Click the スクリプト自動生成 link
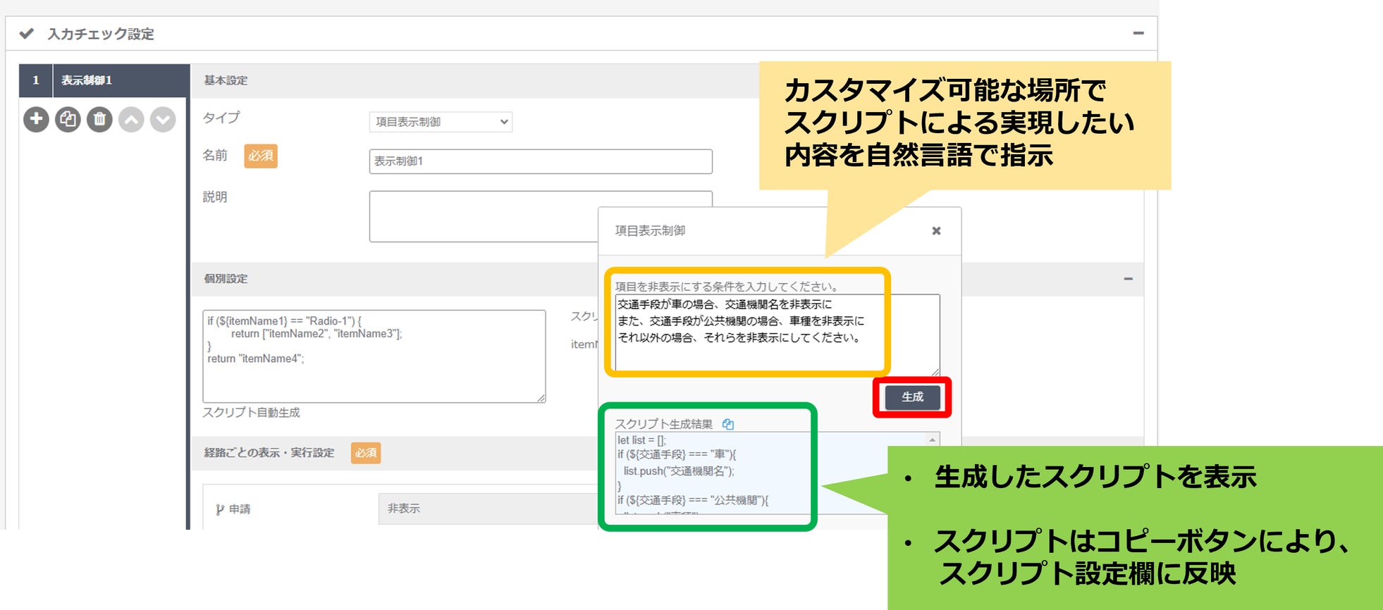1383x610 pixels. 251,412
